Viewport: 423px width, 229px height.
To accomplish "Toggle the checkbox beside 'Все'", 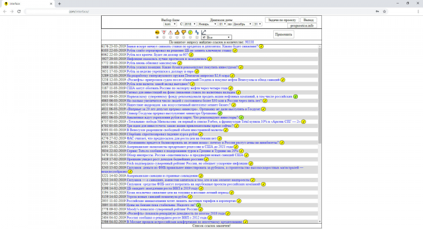I will pyautogui.click(x=204, y=37).
